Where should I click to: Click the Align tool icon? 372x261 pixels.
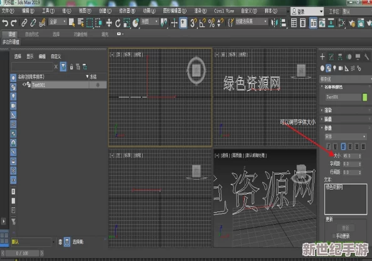click(x=283, y=23)
